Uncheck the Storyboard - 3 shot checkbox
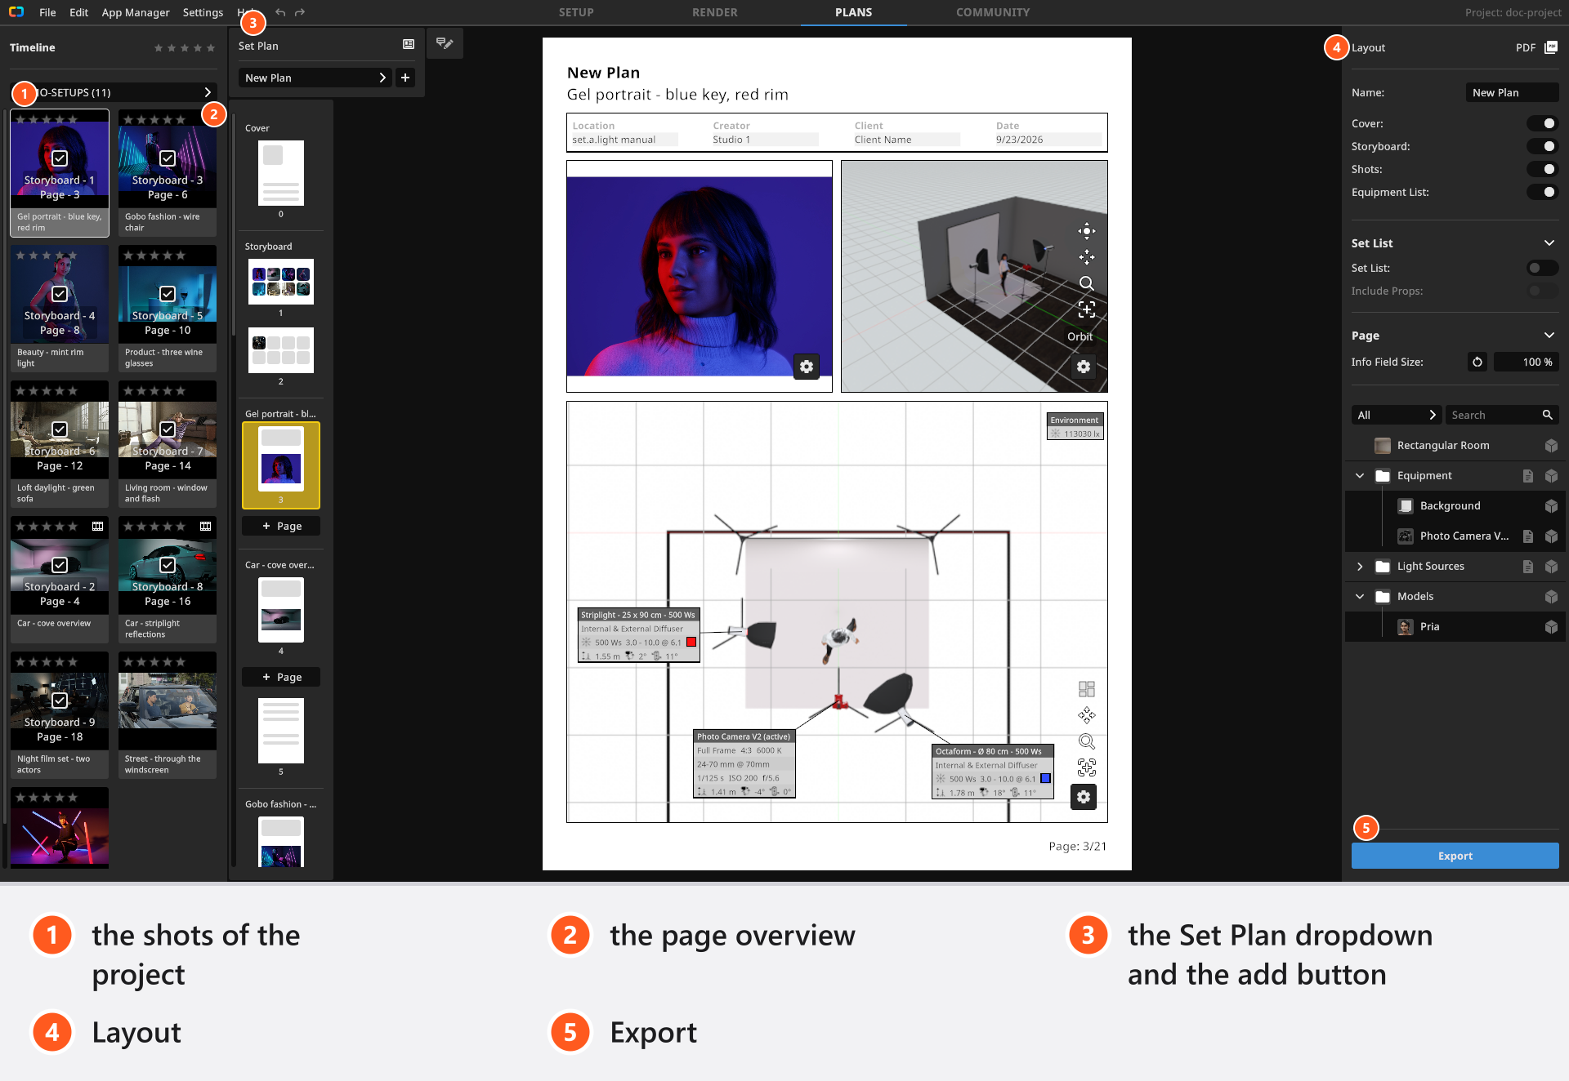 168,158
